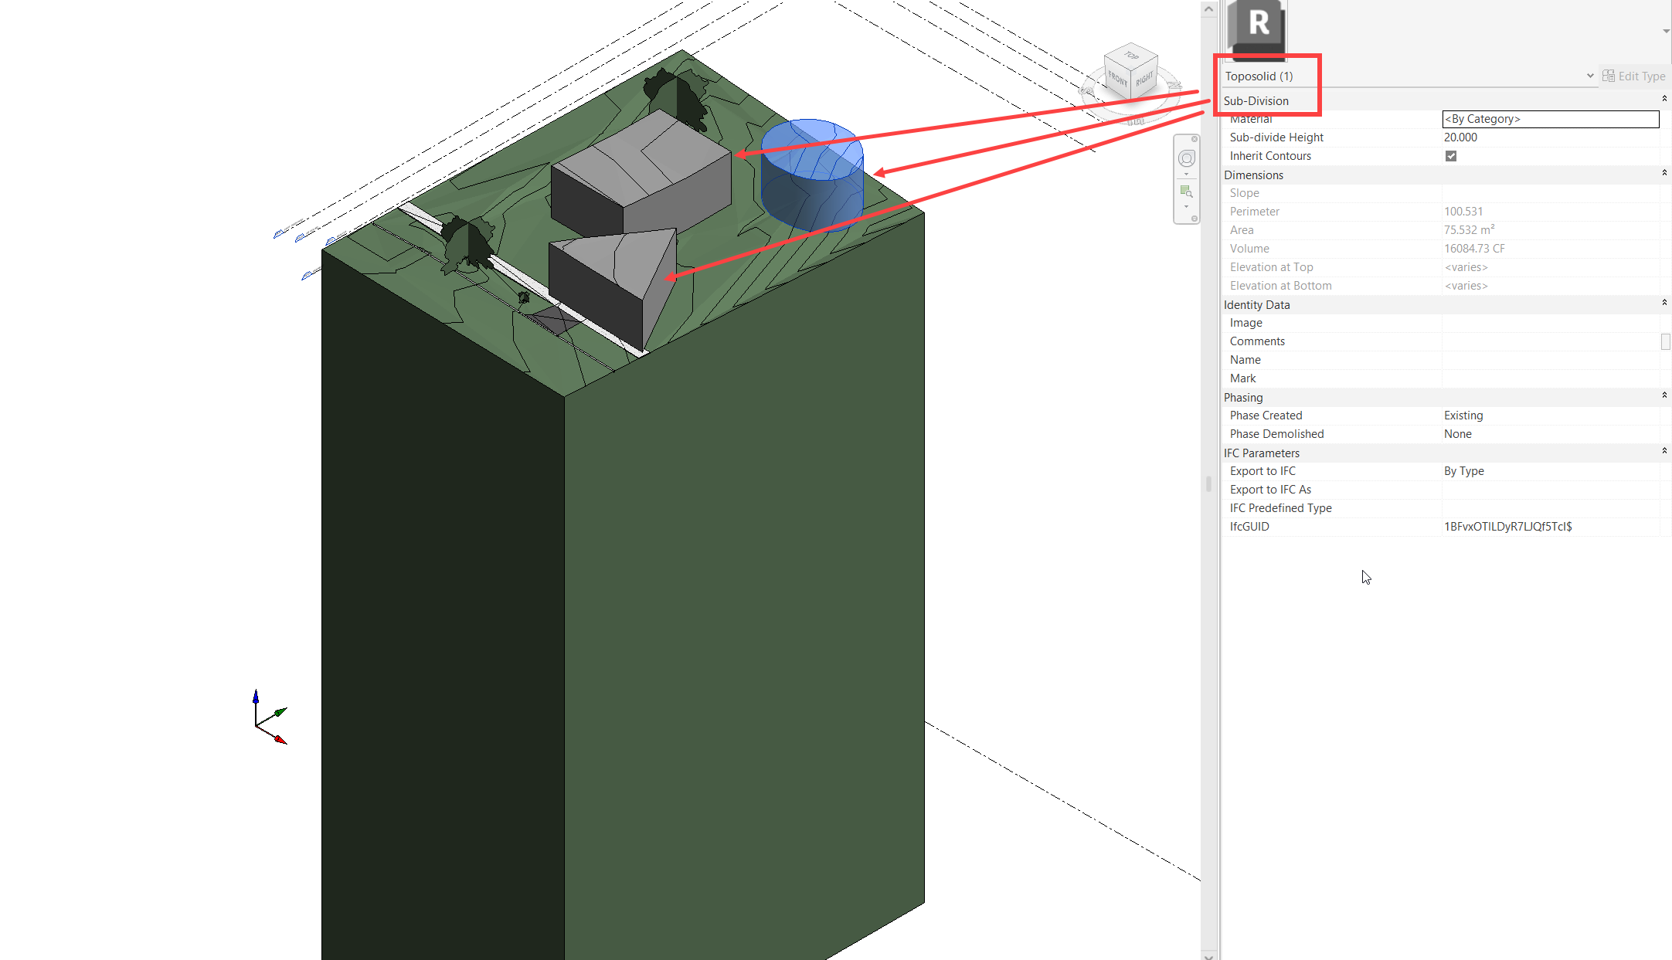Collapse the navigation bar with the minus icon

click(x=1195, y=218)
